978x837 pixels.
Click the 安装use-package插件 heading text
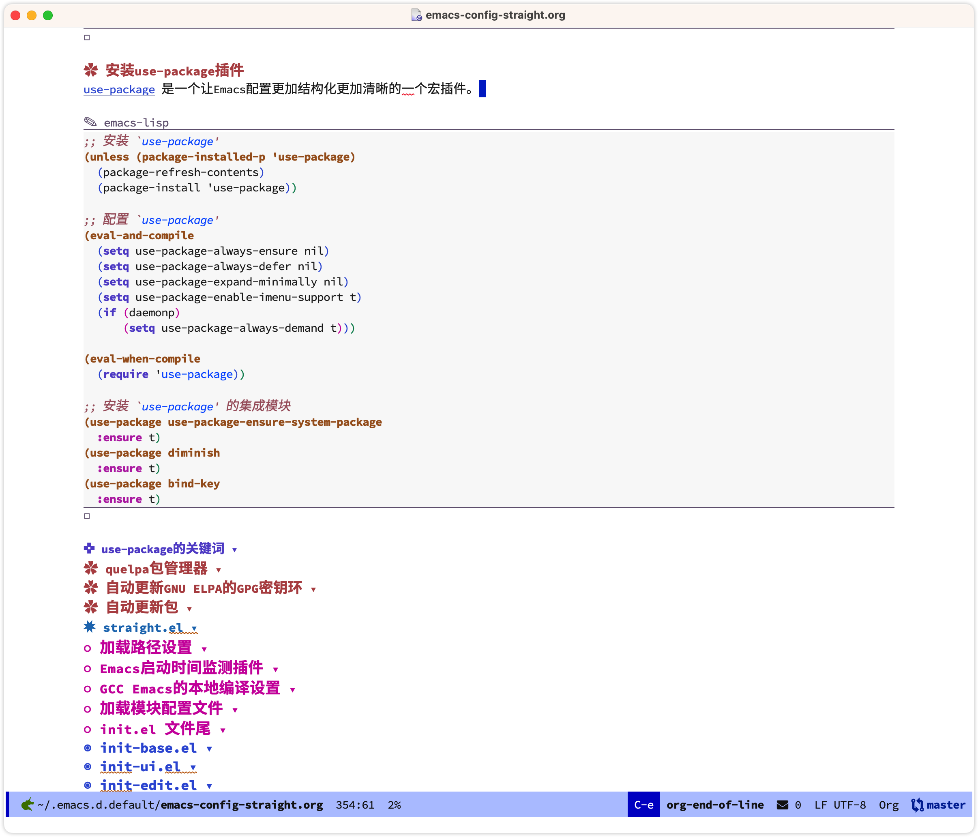click(174, 70)
